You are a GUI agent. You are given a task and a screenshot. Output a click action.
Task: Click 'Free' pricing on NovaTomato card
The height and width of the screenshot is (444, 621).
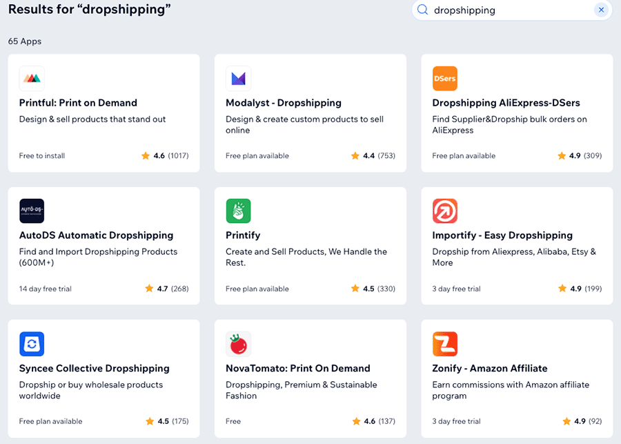pyautogui.click(x=233, y=421)
